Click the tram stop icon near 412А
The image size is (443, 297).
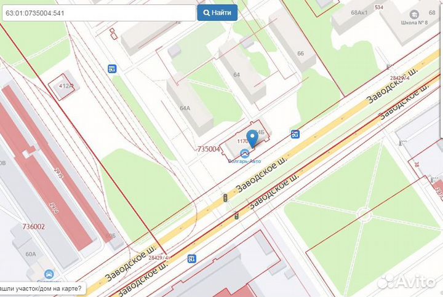[x=112, y=69]
